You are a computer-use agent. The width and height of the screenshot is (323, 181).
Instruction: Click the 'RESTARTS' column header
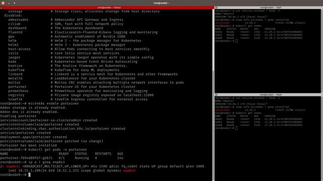pyautogui.click(x=103, y=154)
